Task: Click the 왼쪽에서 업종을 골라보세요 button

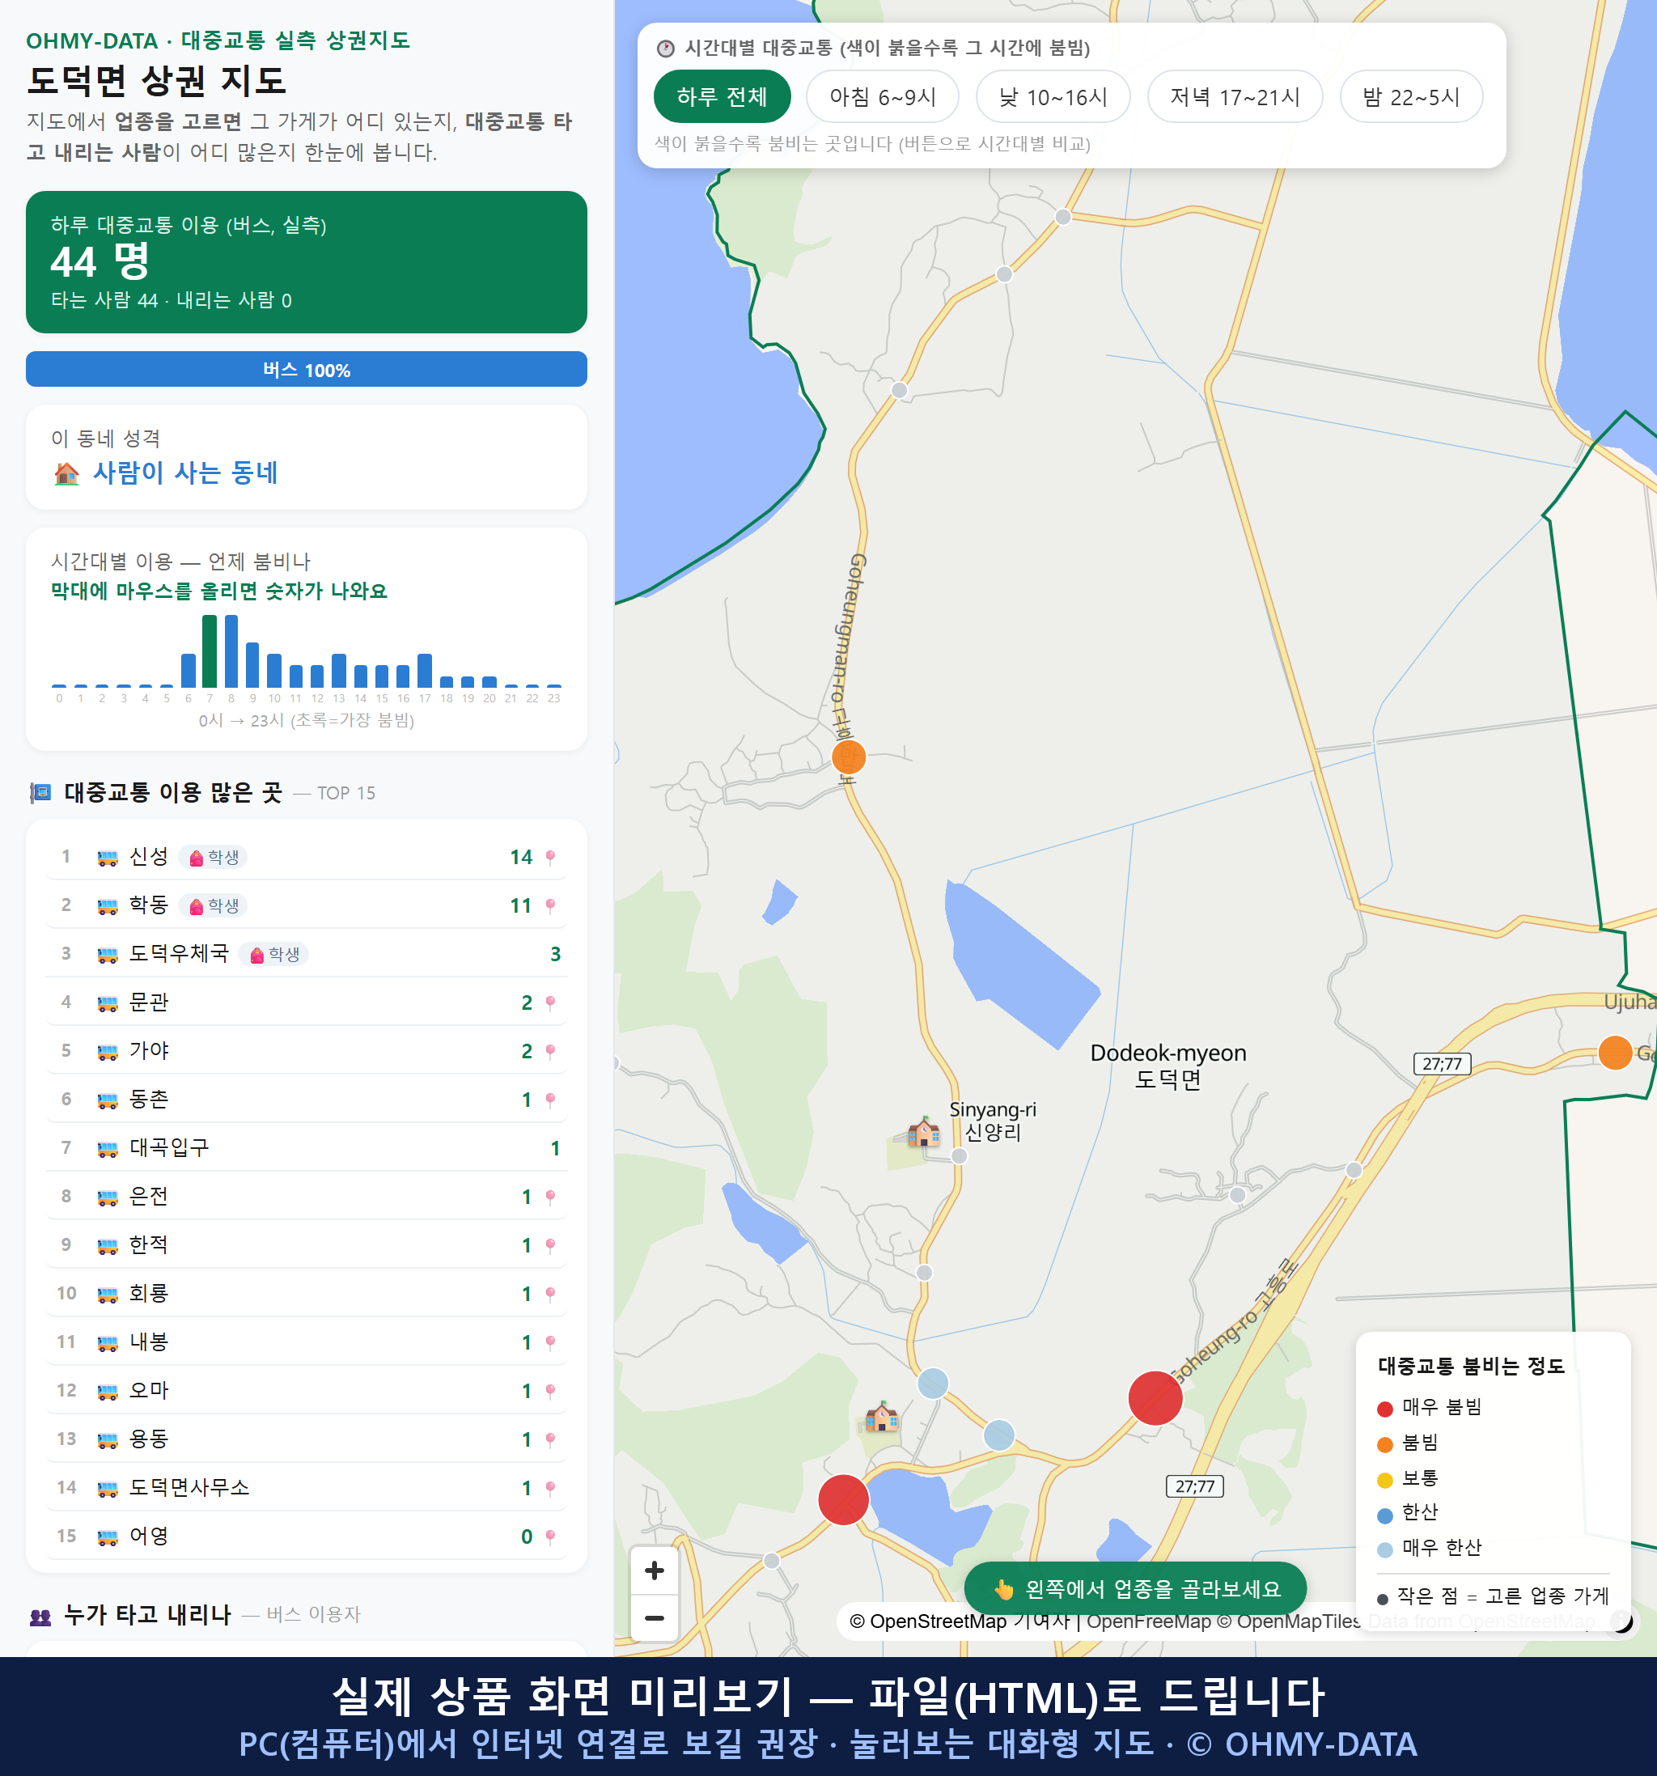Action: tap(1134, 1588)
